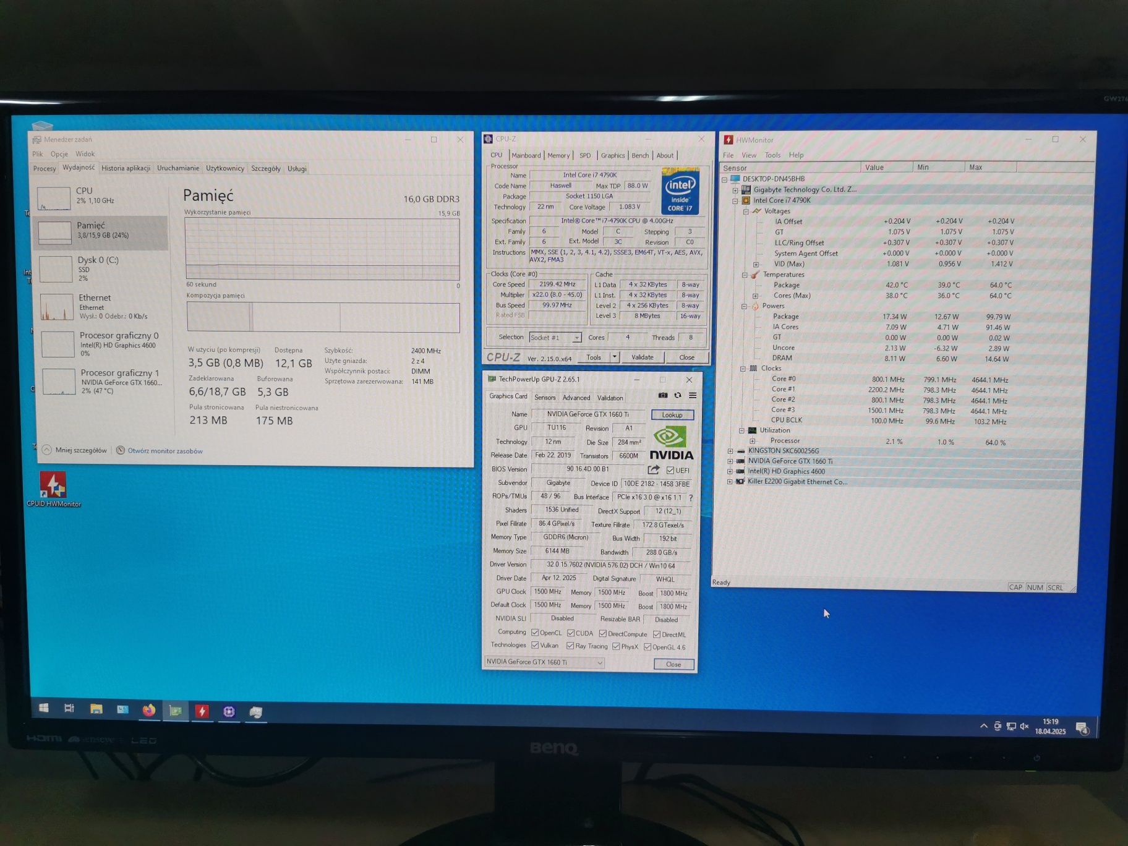Expand the NVIDIA GeForce GTX 1660 Ti node in HWMonitor
1128x846 pixels.
pos(730,461)
